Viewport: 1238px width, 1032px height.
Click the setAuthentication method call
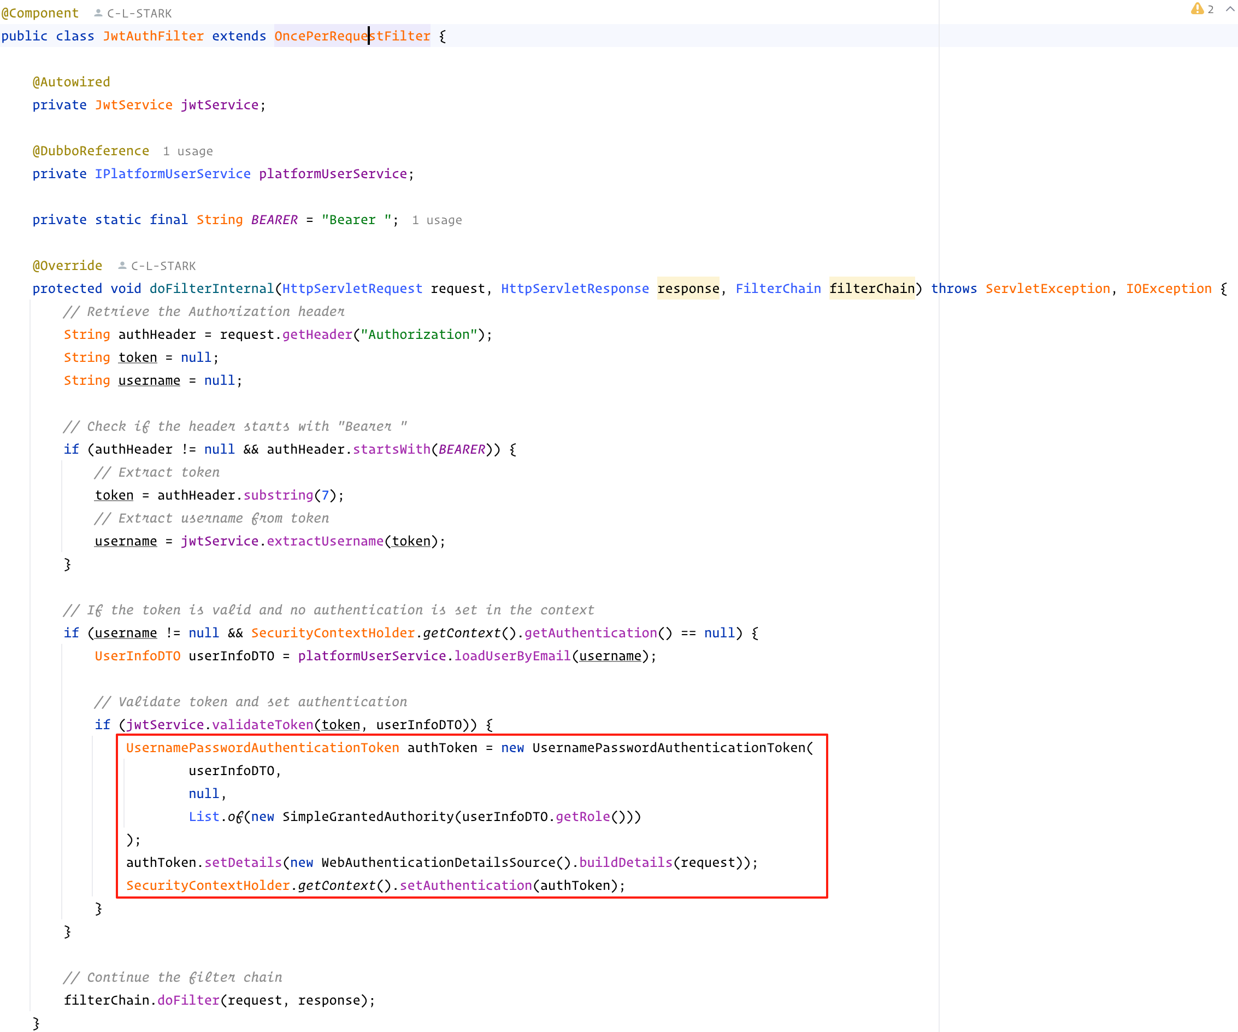[465, 886]
